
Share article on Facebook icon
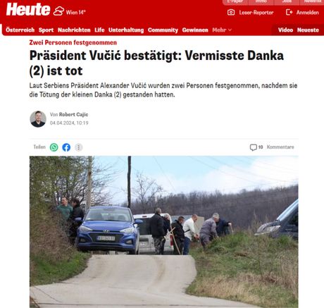click(66, 147)
